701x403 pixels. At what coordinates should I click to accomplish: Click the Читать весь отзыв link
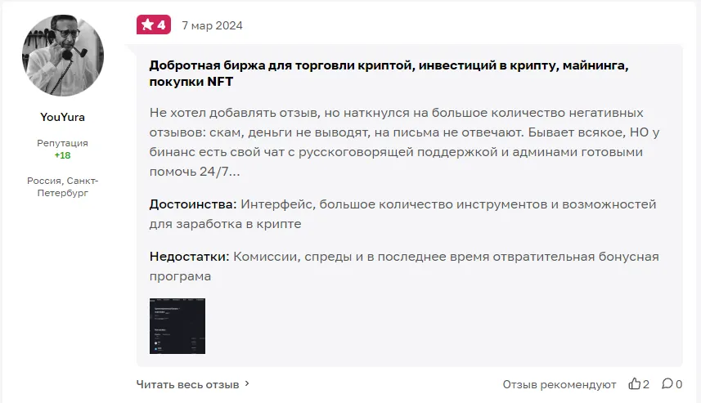[x=188, y=384]
